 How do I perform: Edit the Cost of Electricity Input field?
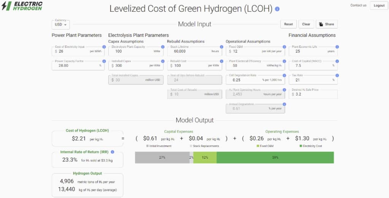pyautogui.click(x=78, y=51)
